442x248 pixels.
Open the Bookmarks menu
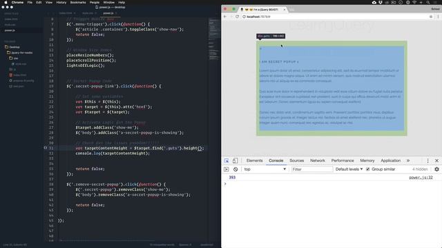tap(78, 2)
